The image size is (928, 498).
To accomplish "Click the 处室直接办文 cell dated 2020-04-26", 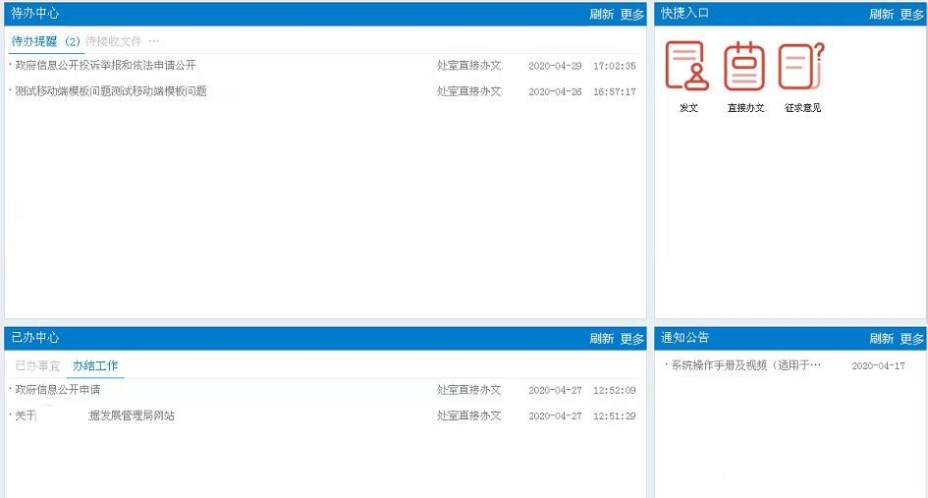I will point(468,91).
